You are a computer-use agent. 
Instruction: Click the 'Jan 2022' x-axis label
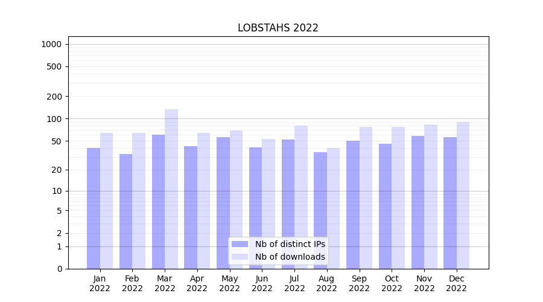[100, 283]
